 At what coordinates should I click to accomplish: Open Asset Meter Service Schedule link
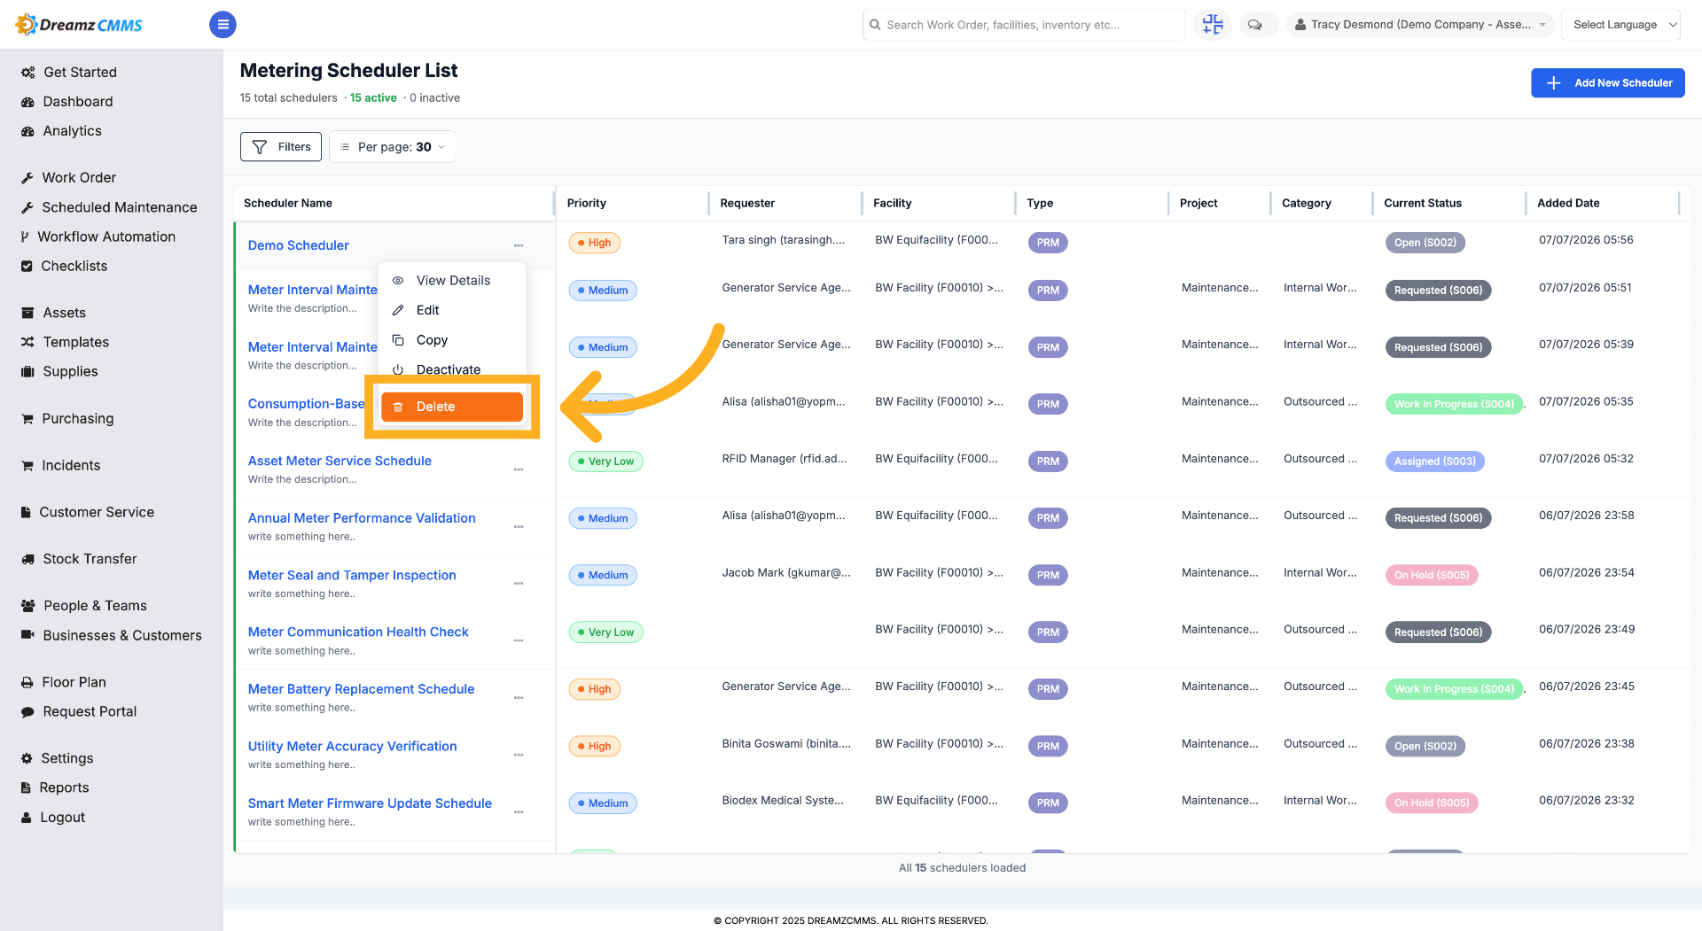pos(340,462)
